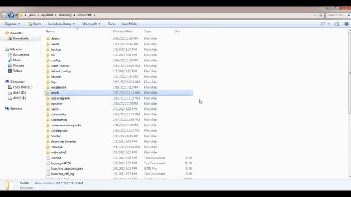351x197 pixels.
Task: Select Computer in the sidebar
Action: point(15,82)
